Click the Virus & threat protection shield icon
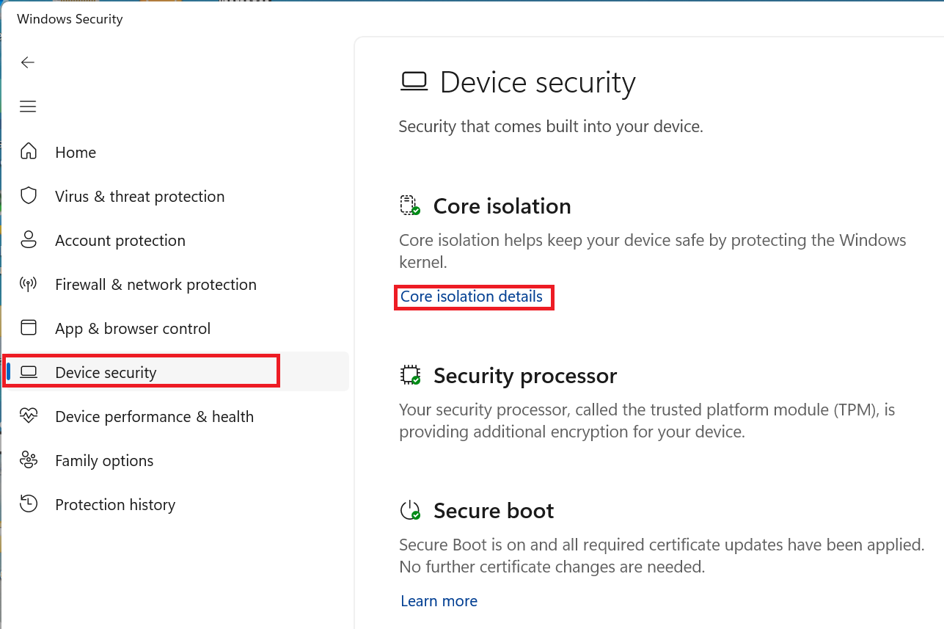 29,195
